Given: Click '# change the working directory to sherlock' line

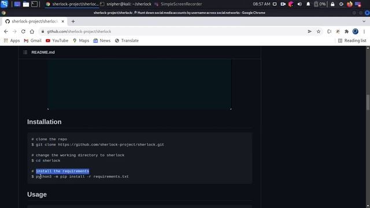Looking at the screenshot, I should (78, 155).
